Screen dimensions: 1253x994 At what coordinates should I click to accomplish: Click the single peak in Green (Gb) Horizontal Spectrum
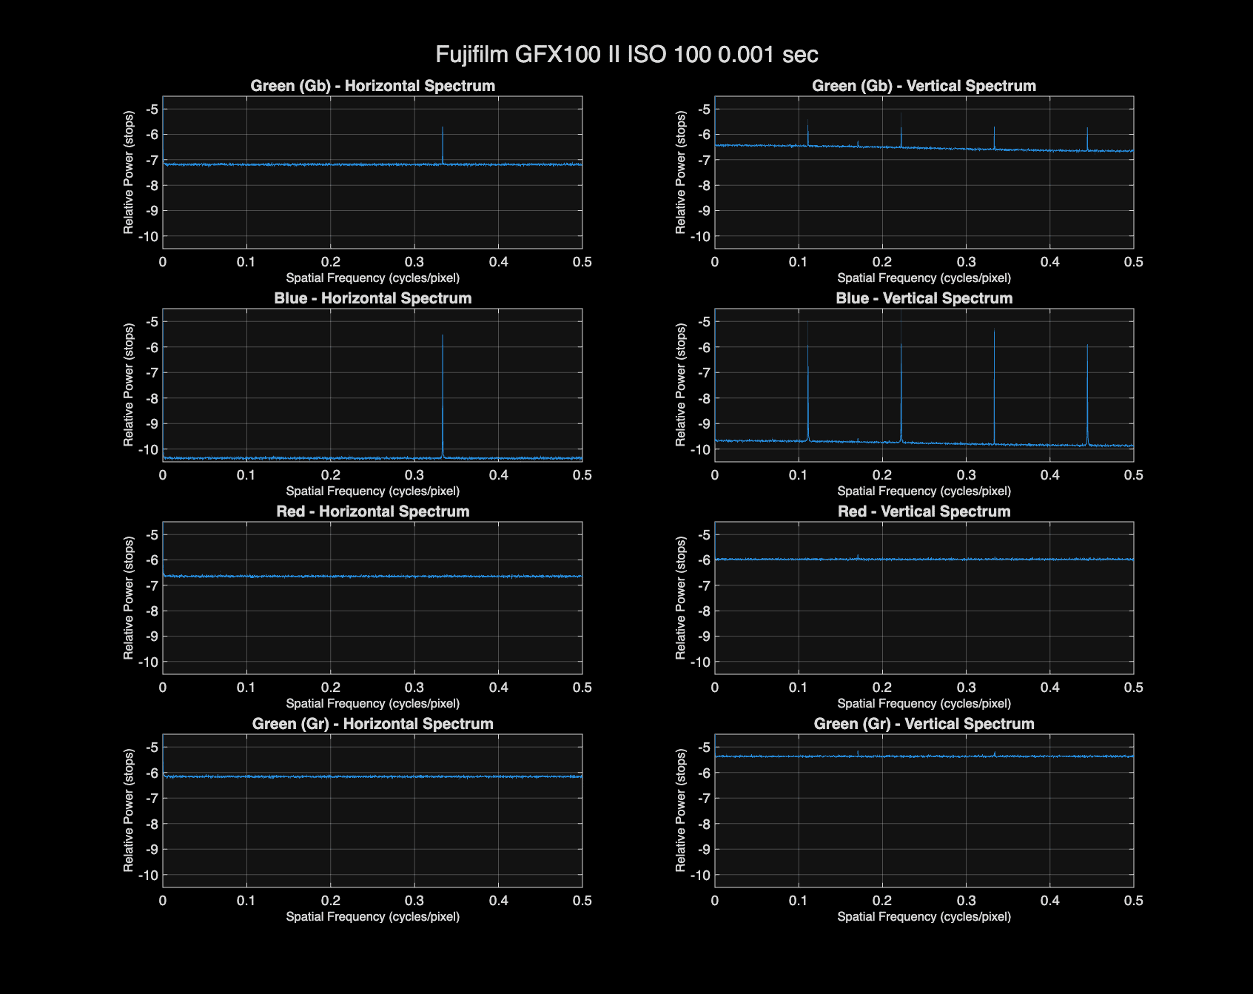pos(443,145)
